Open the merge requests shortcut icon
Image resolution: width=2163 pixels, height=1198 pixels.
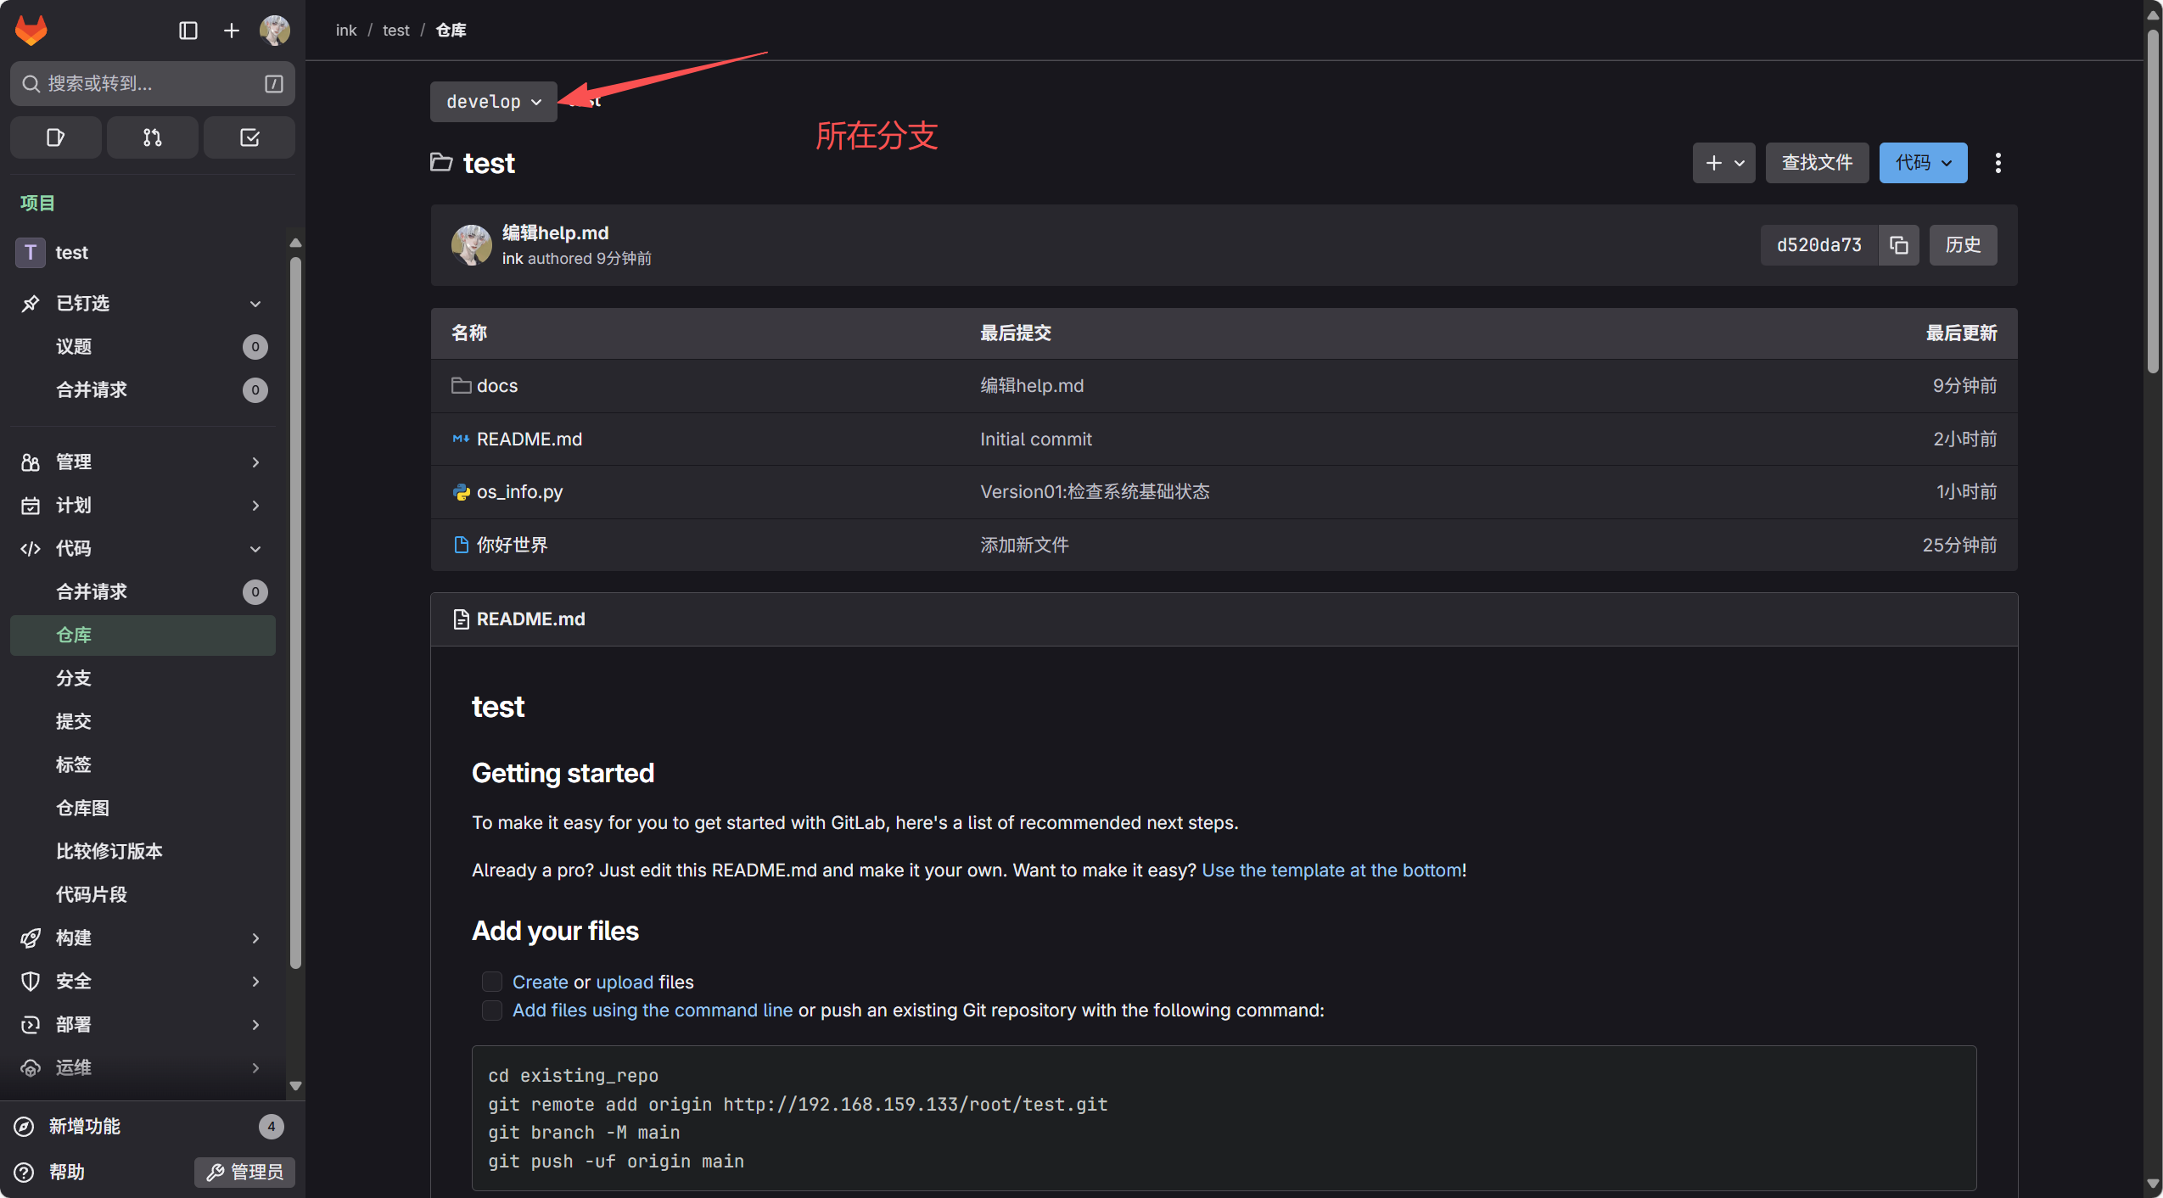click(153, 137)
